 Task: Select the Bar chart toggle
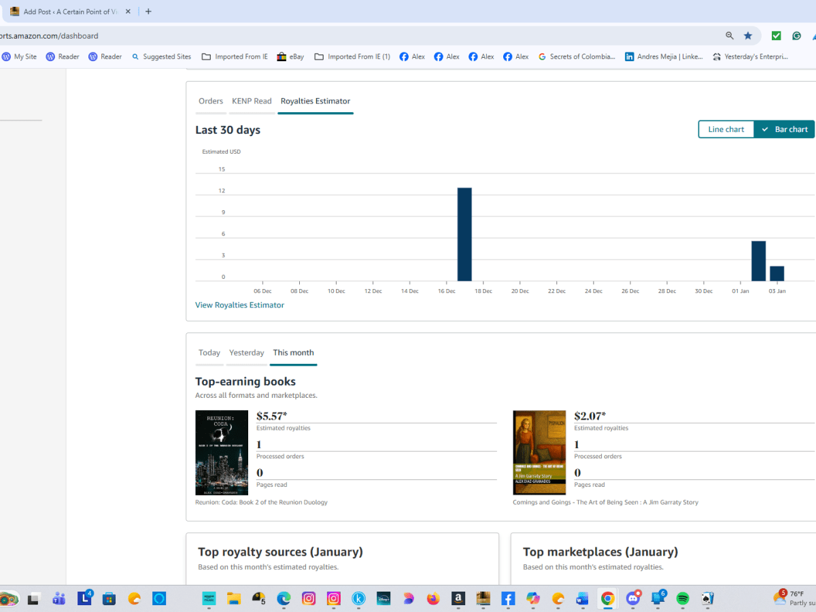[784, 129]
